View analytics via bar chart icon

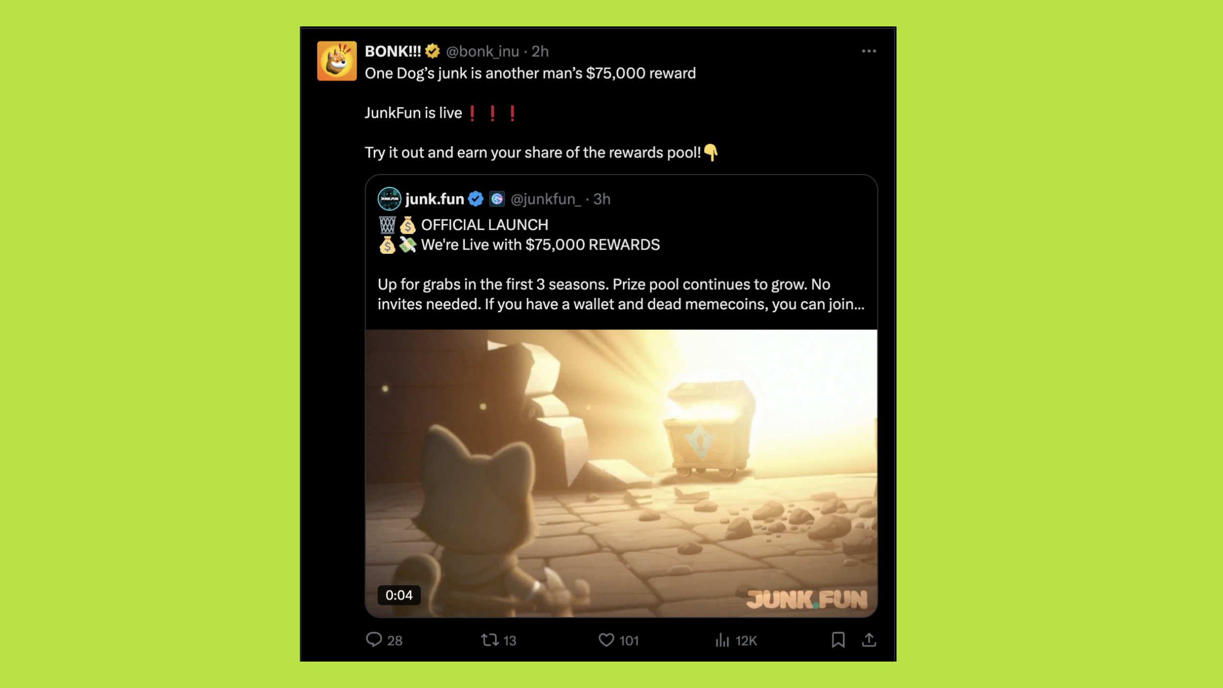722,640
